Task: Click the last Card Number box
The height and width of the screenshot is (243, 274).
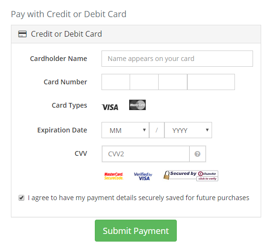Action: point(211,82)
